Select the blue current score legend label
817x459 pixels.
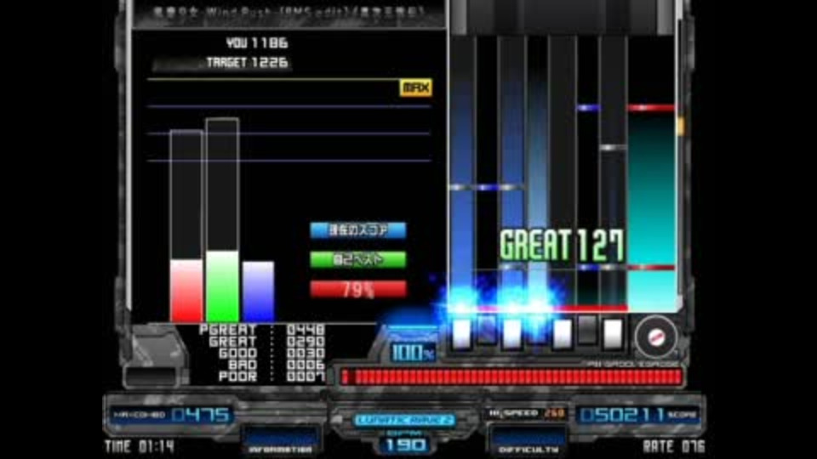coord(358,230)
